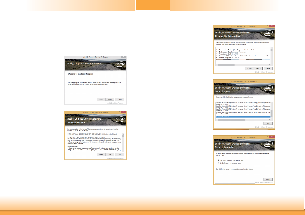305x215 pixels.
Task: Maximize the Readme File Information window
Action: click(268, 26)
